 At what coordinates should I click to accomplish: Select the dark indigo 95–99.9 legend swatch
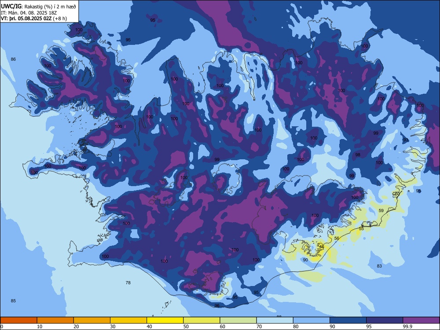[385, 320]
